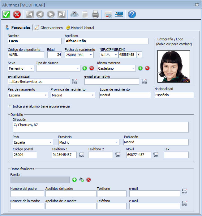
Task: Delete the Tipo de alumno entry
Action: (x=92, y=68)
